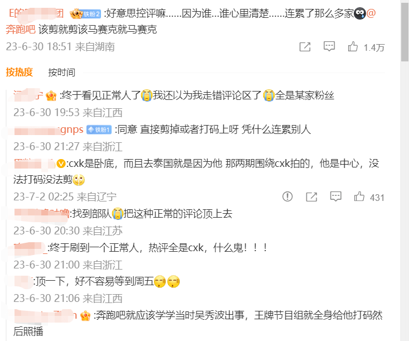The image size is (409, 341).
Task: Click the 铁粉1 fan badge
Action: [99, 129]
